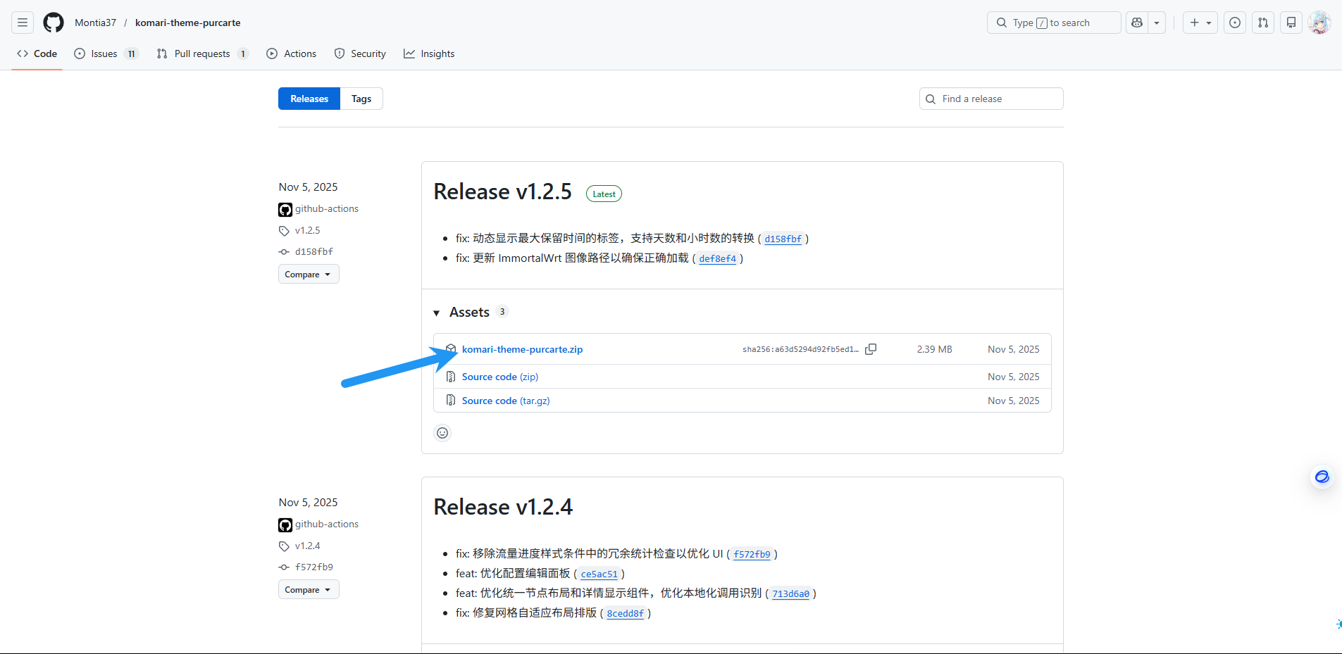
Task: Go to the Actions tab
Action: click(292, 54)
